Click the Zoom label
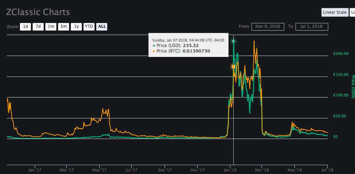Viewport: 355px width, 174px height. (x=12, y=27)
